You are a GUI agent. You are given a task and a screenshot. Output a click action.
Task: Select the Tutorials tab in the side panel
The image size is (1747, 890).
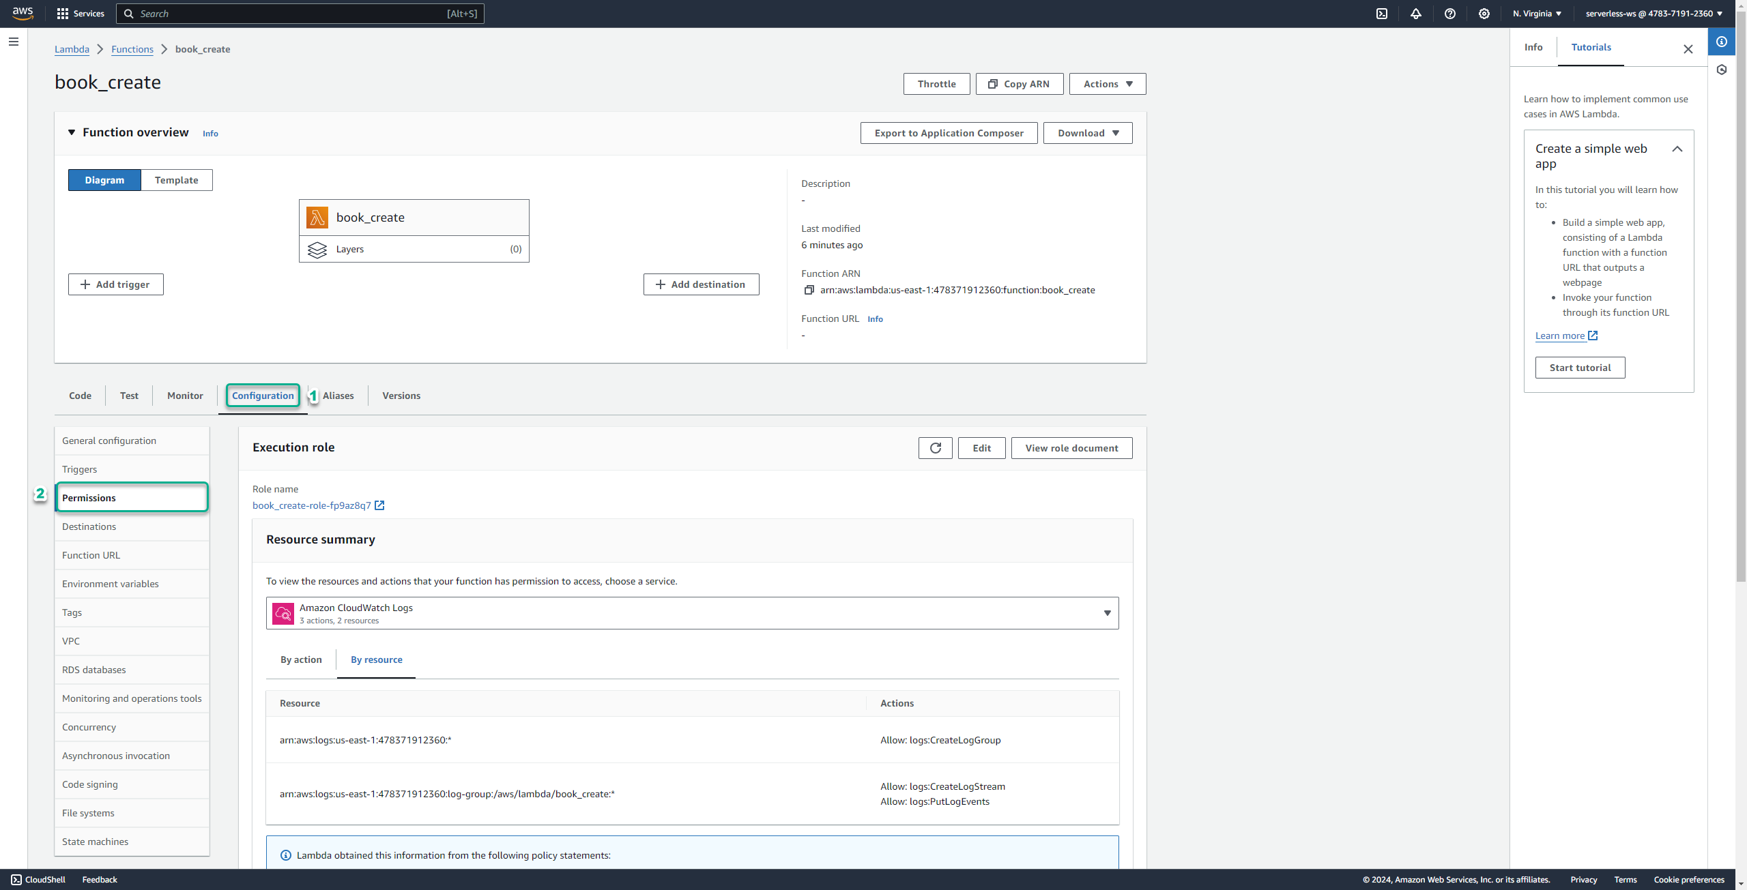(1591, 47)
